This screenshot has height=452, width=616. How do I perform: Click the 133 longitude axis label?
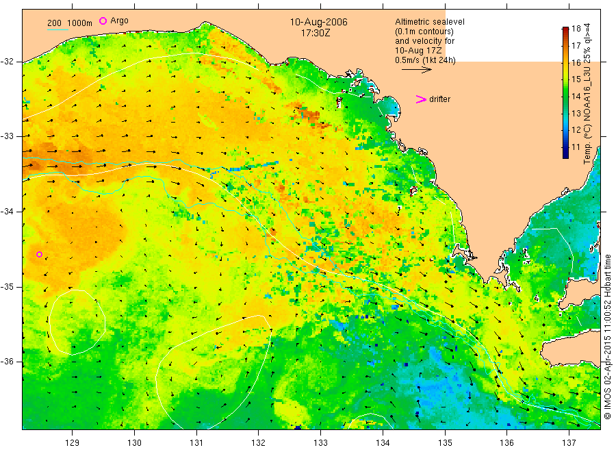320,443
